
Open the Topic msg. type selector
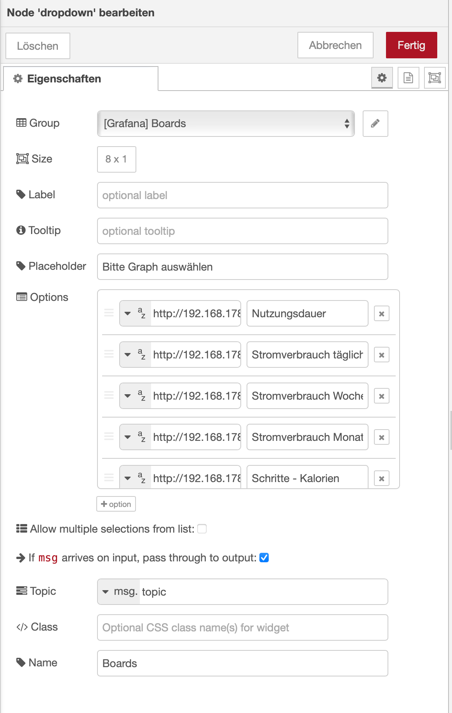[x=119, y=592]
